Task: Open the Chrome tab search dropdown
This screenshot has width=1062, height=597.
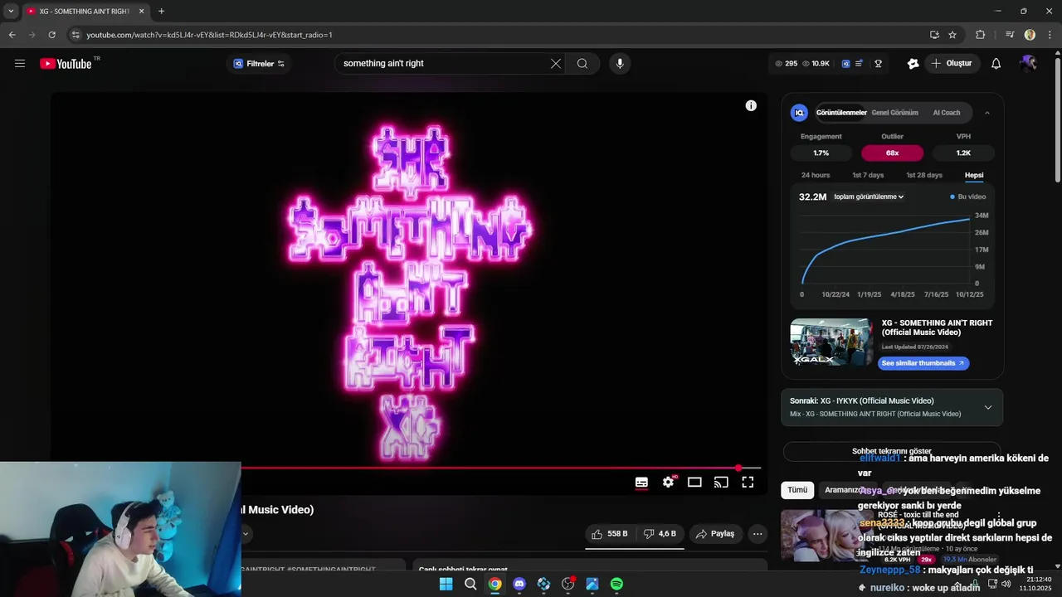Action: tap(11, 11)
